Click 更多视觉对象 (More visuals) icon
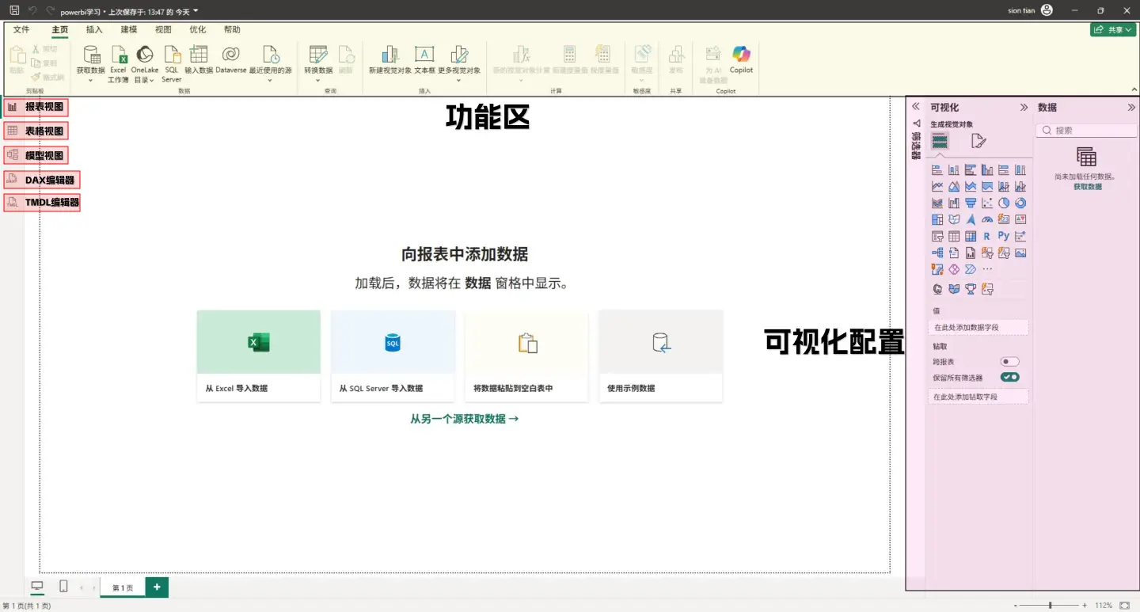Screen dimensions: 1140x612 [459, 55]
